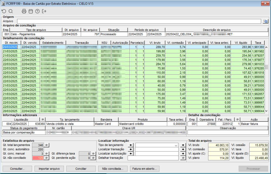Open the calendar toolbar icon

[31, 11]
